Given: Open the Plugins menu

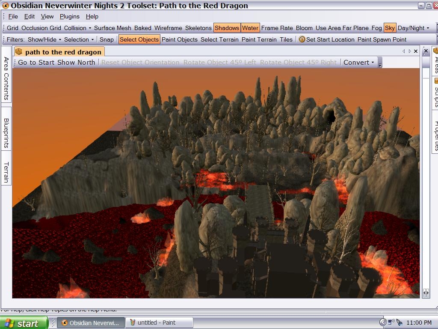Looking at the screenshot, I should (69, 16).
